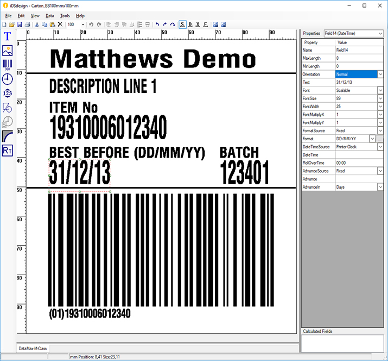Select the Text field tool
Viewport: 388px width, 361px height.
8,36
